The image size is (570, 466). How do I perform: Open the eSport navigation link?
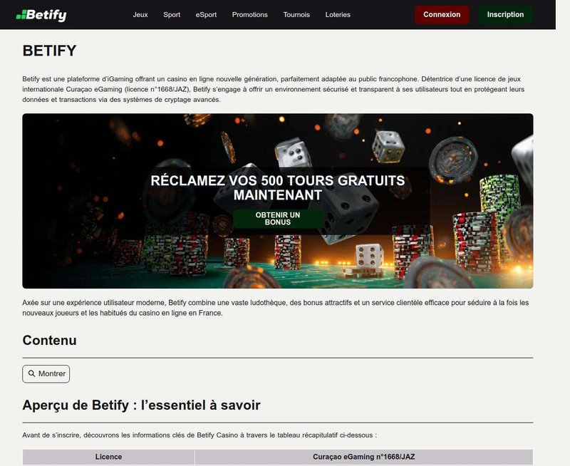(206, 15)
